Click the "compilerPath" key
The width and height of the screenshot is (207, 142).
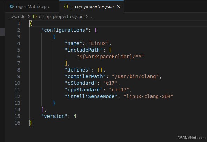click(85, 76)
